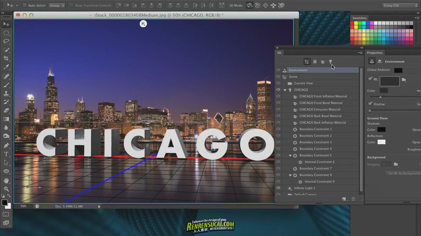The width and height of the screenshot is (421, 236).
Task: Toggle visibility of Boundary Constraint 1
Action: pos(278,129)
